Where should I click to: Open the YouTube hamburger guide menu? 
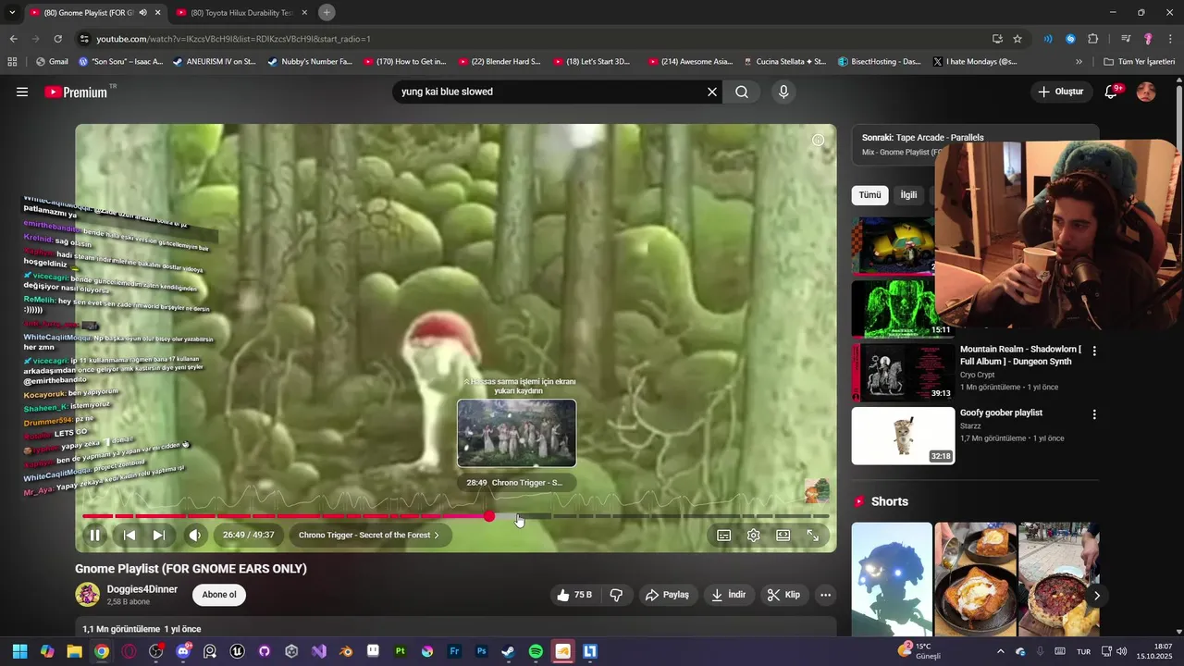(22, 92)
